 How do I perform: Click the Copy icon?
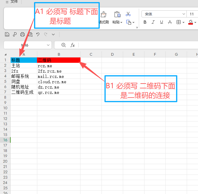tap(128, 22)
